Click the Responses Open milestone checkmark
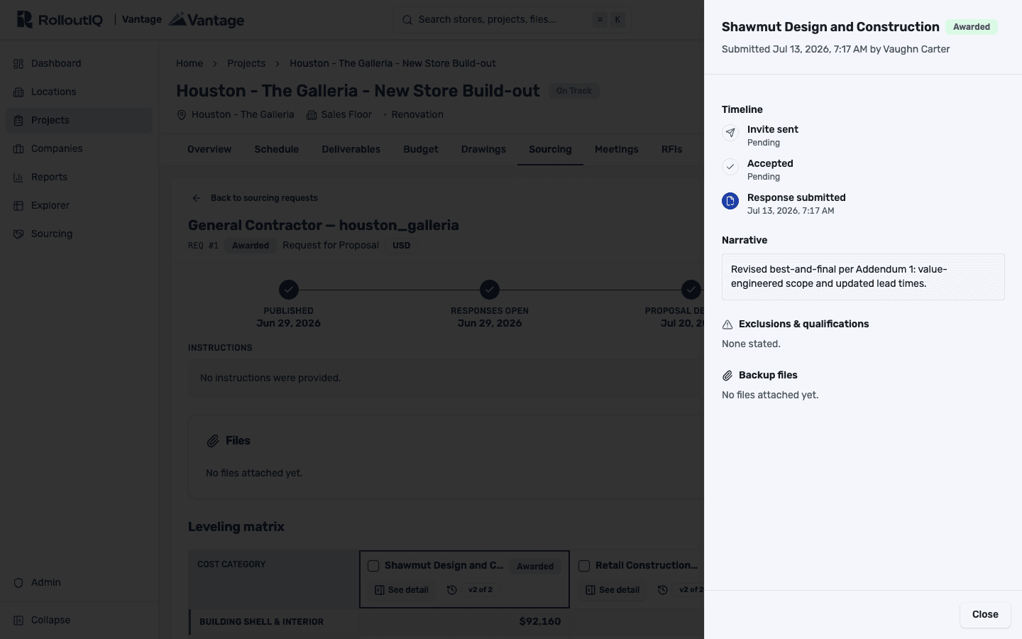1022x639 pixels. [x=490, y=290]
